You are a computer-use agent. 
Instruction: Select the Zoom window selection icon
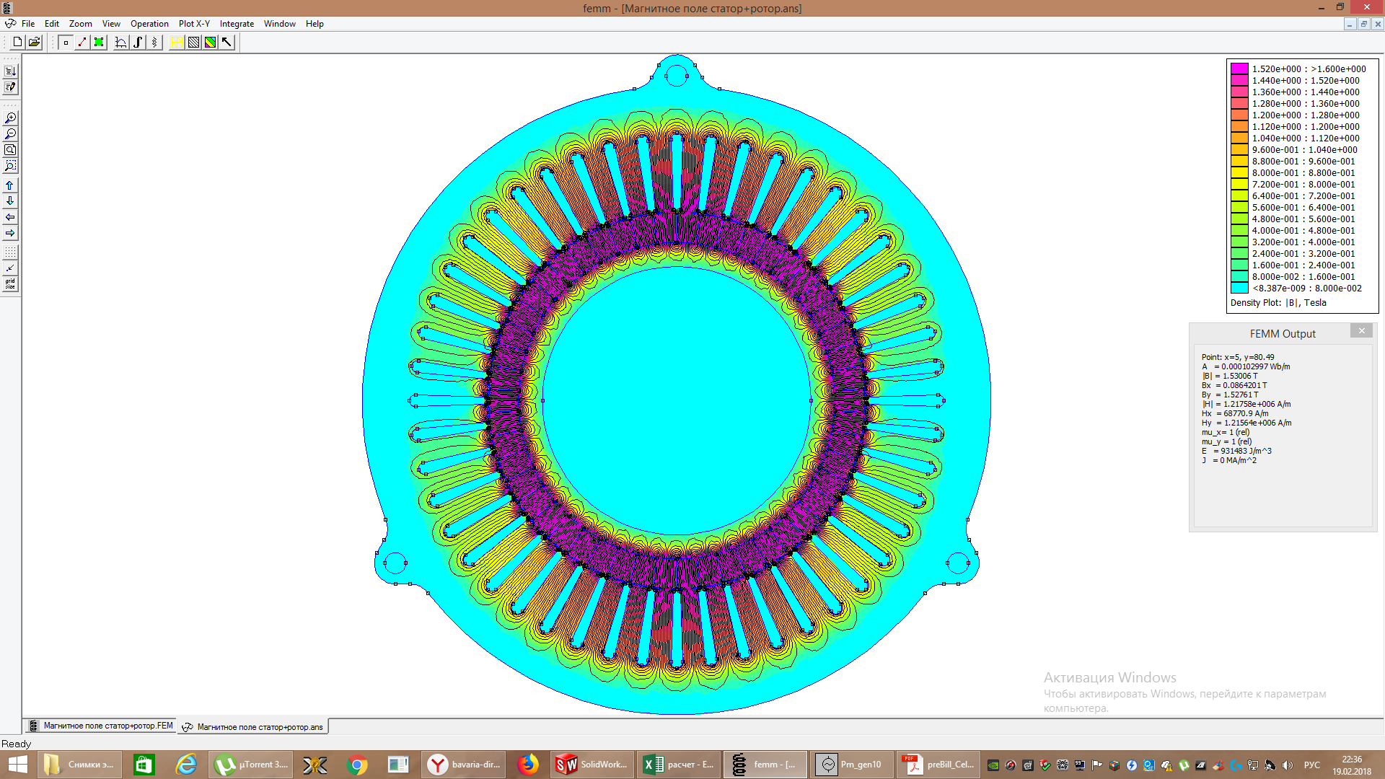tap(10, 166)
